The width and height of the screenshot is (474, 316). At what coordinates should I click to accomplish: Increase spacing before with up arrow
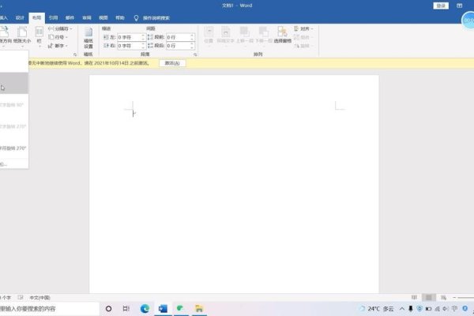pos(192,36)
